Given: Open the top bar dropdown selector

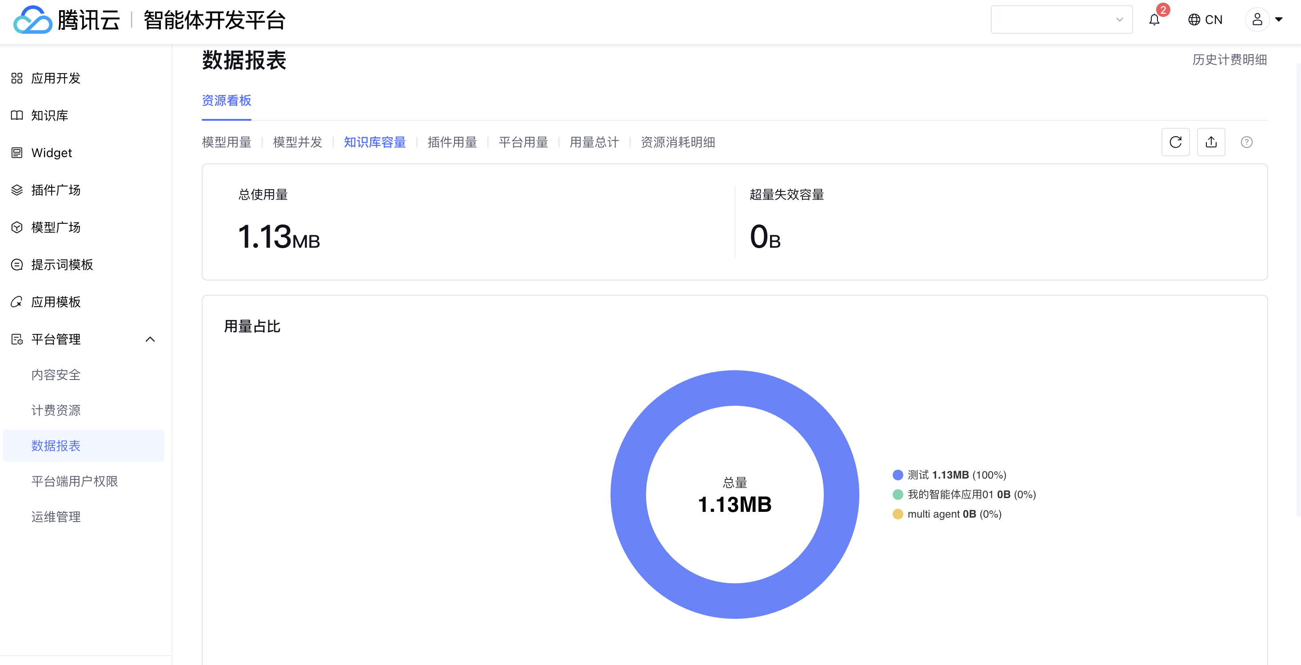Looking at the screenshot, I should click(x=1061, y=20).
